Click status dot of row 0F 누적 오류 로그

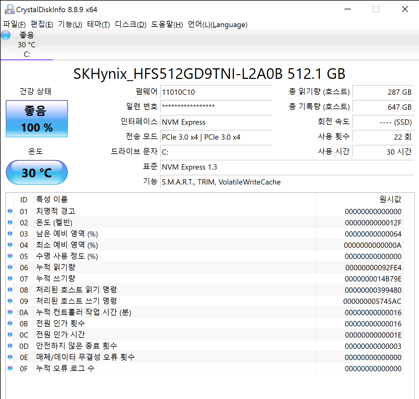(10, 368)
